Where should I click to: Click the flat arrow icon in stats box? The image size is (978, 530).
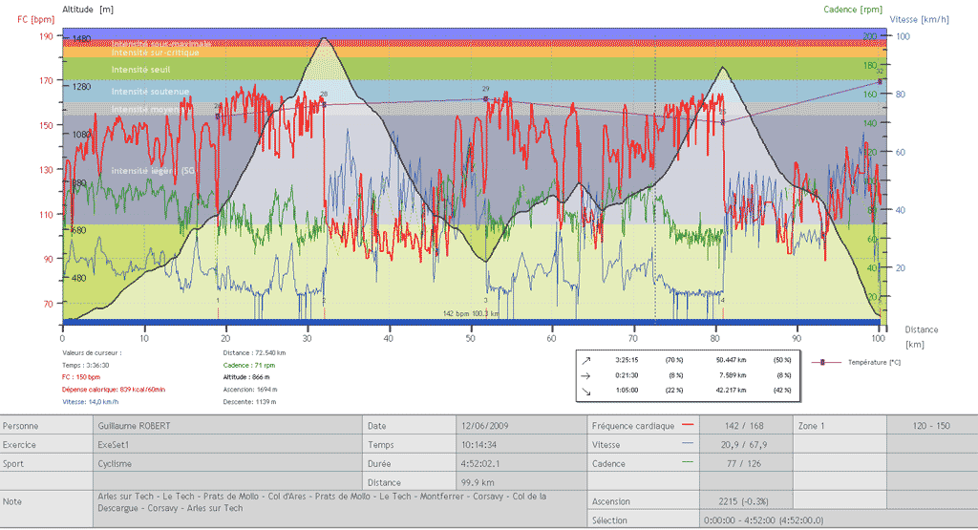(587, 374)
